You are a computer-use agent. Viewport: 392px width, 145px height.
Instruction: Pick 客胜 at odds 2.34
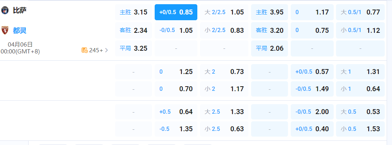(x=133, y=30)
